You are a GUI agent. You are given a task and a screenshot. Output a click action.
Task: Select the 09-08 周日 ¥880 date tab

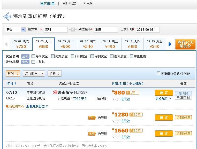tap(43, 44)
